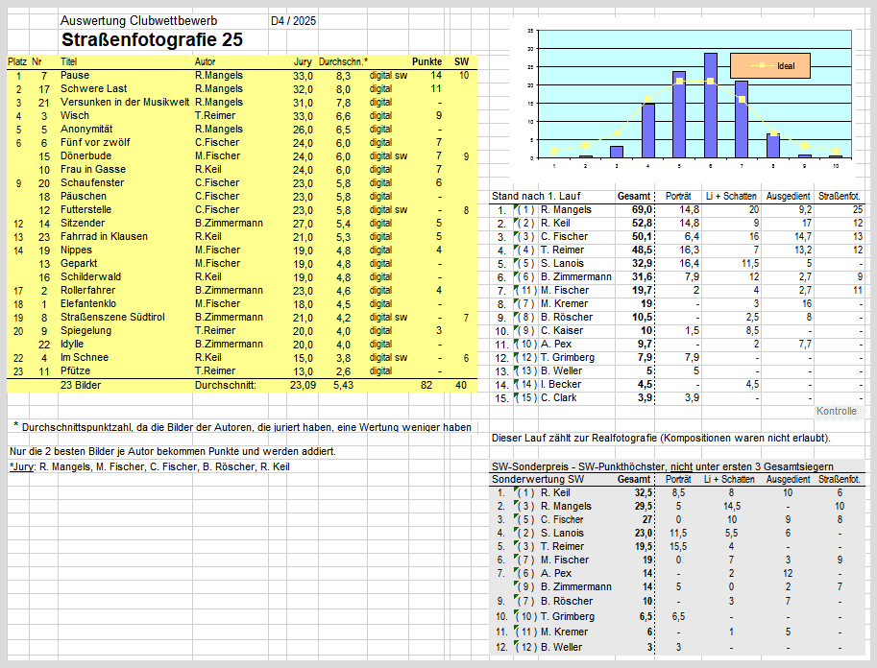The image size is (877, 668).
Task: Click green marker in B. Weller (12) SW row
Action: point(518,643)
